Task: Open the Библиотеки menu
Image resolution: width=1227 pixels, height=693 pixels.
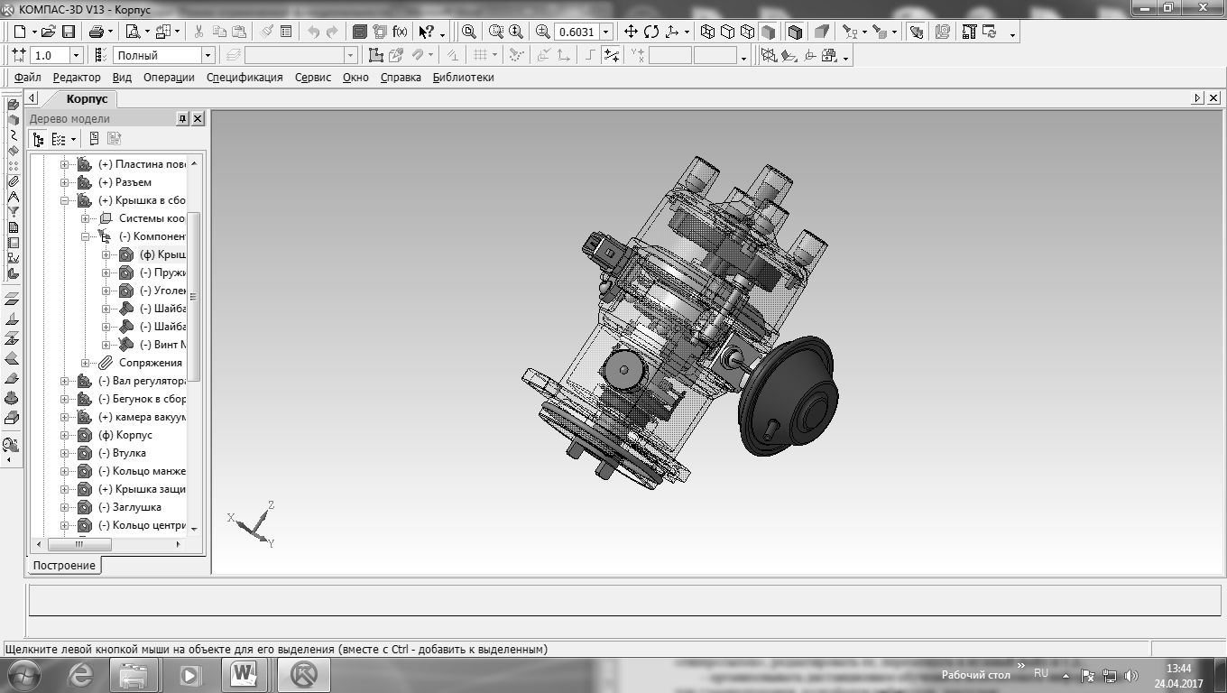Action: pyautogui.click(x=463, y=78)
